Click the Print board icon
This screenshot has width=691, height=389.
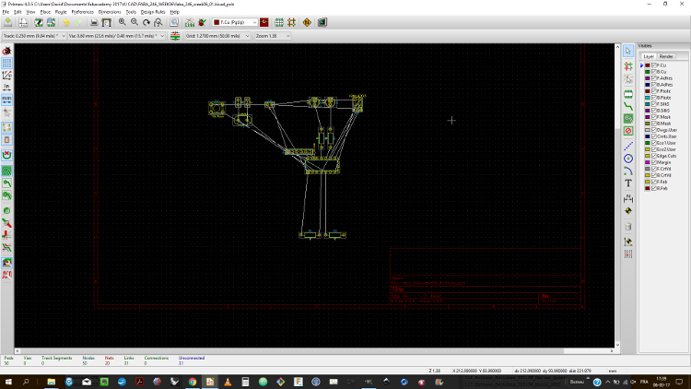pyautogui.click(x=94, y=22)
